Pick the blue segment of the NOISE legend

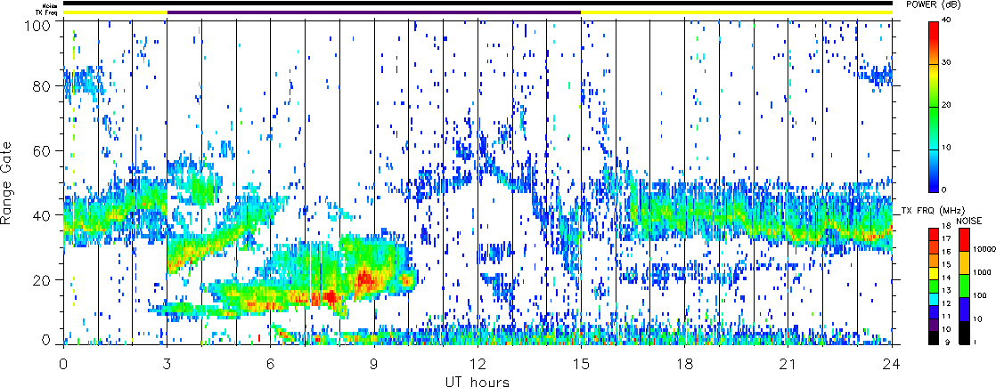[x=964, y=309]
